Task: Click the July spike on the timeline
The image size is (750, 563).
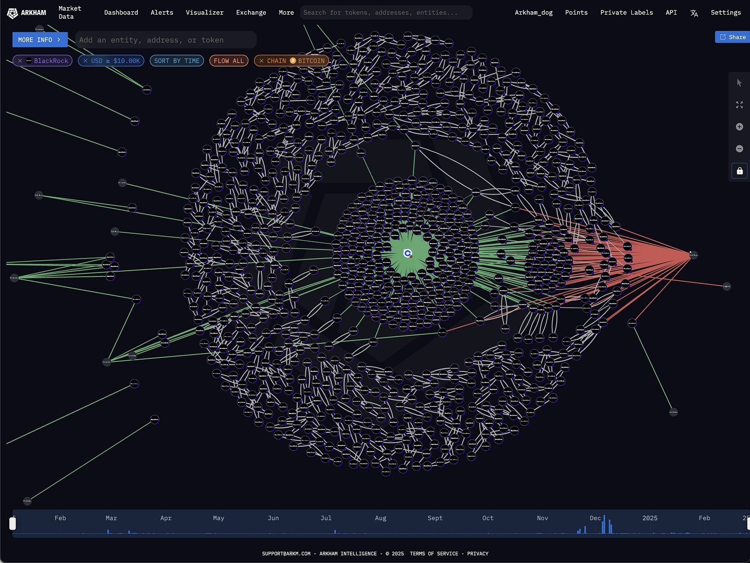Action: (335, 532)
